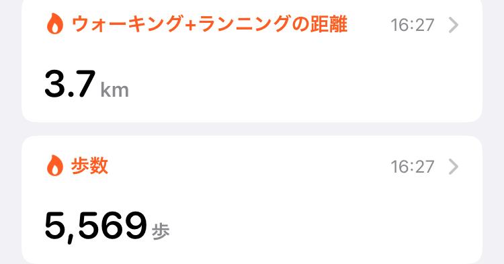504x264 pixels.
Task: Click the gray gap between the two cards
Action: [x=252, y=129]
